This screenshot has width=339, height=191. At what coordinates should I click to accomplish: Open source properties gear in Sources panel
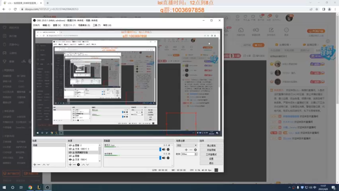tap(78, 165)
